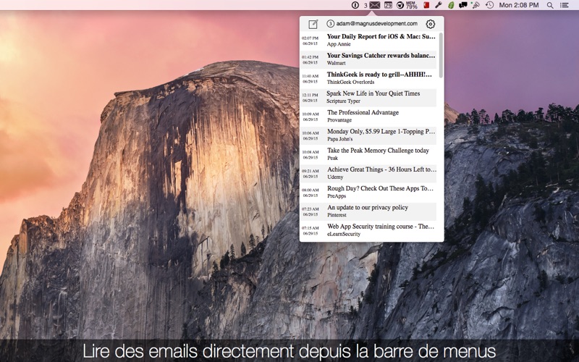The image size is (579, 362).
Task: Open the calendar 29 menu bar icon
Action: coord(388,5)
